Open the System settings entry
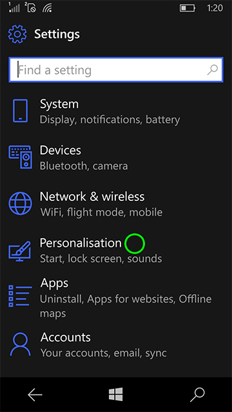 click(x=116, y=111)
